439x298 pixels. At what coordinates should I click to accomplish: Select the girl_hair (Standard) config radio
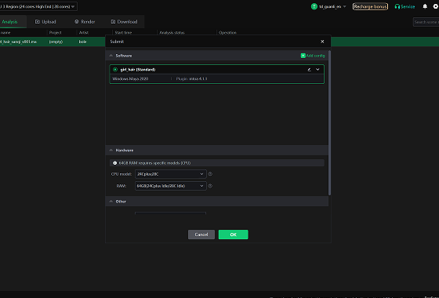click(x=114, y=70)
